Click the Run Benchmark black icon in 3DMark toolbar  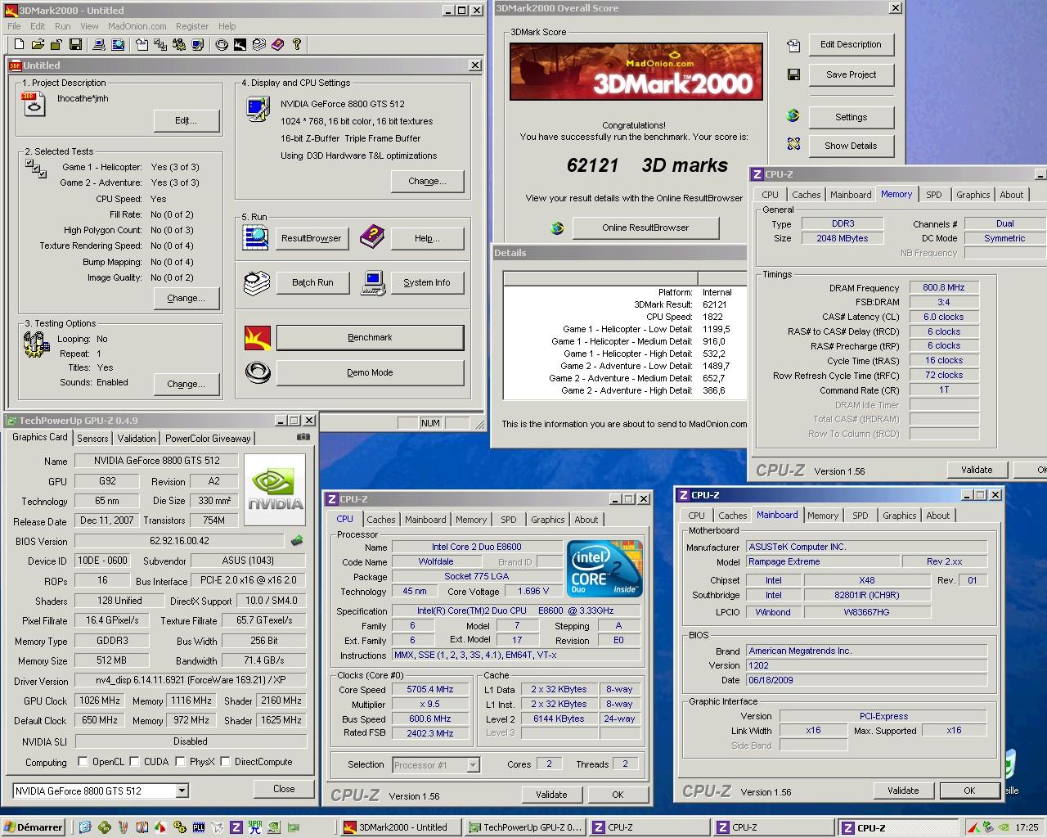click(x=240, y=44)
